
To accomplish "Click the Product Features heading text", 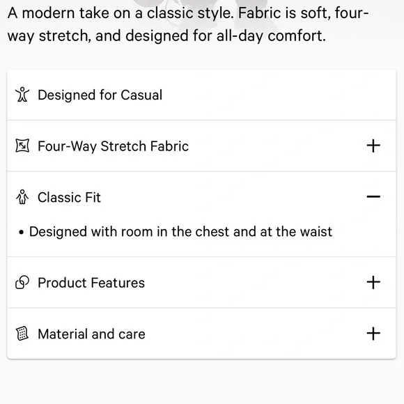I will tap(91, 283).
